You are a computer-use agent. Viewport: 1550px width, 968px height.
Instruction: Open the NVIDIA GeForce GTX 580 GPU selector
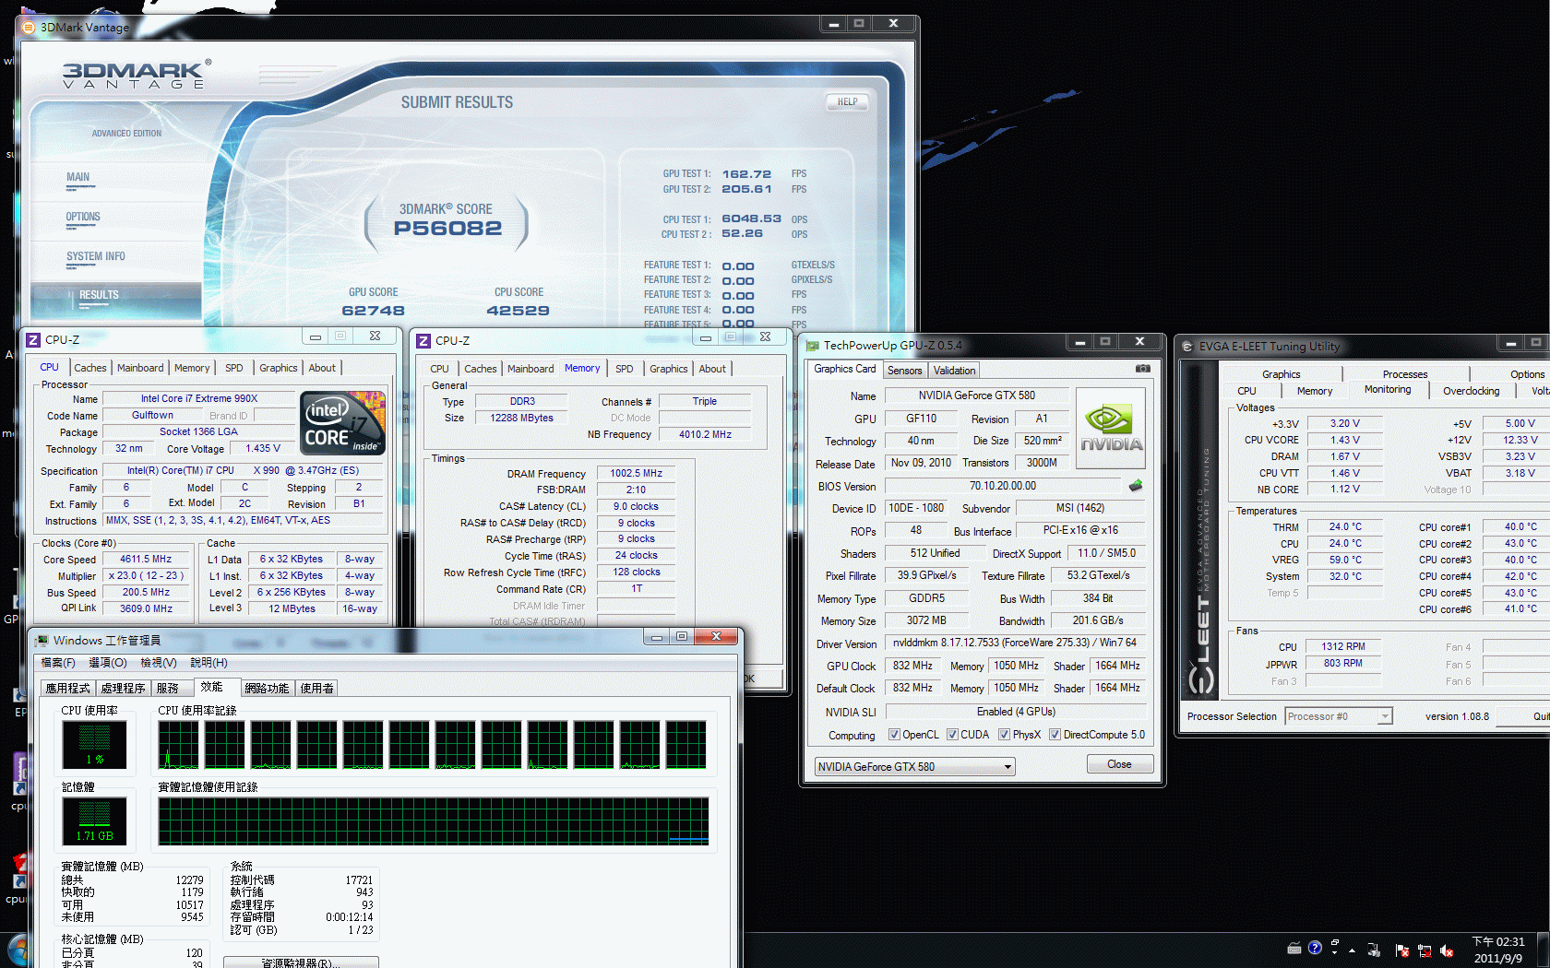914,766
